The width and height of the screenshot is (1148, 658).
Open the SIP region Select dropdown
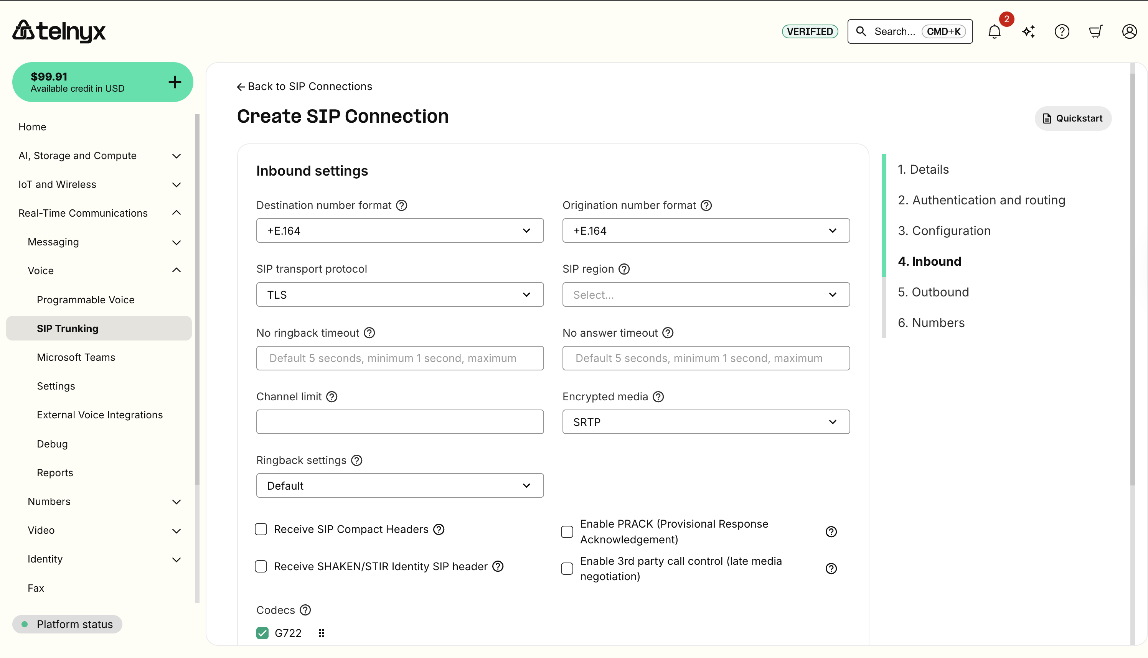(706, 294)
